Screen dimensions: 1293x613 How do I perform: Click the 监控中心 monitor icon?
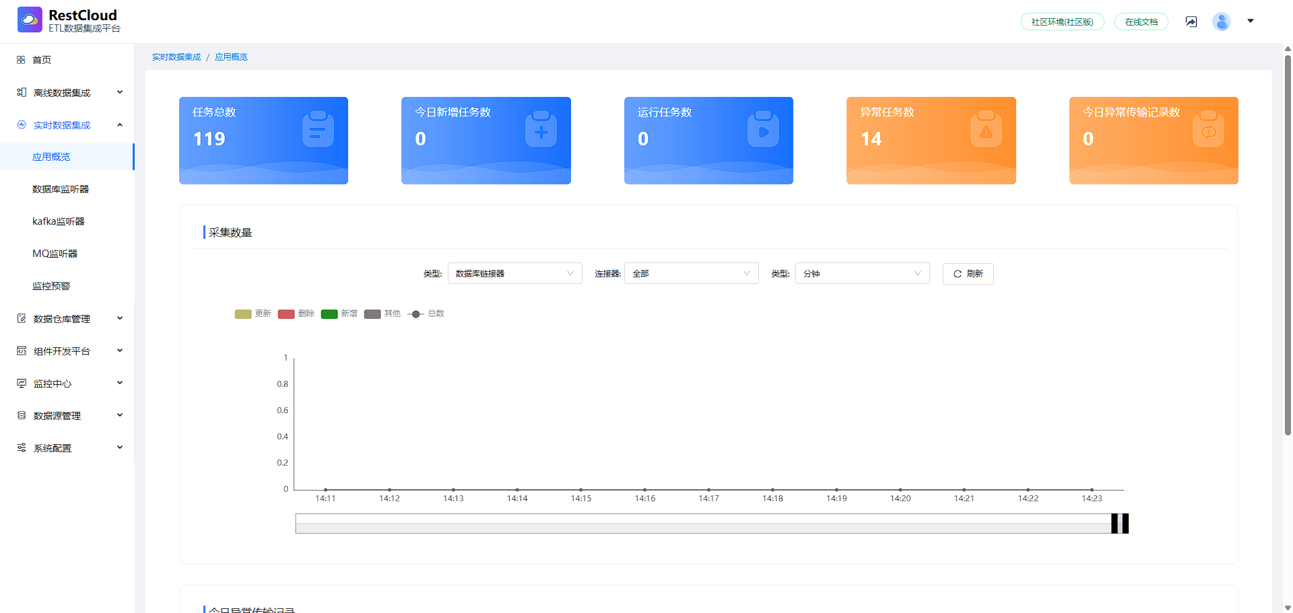(22, 383)
